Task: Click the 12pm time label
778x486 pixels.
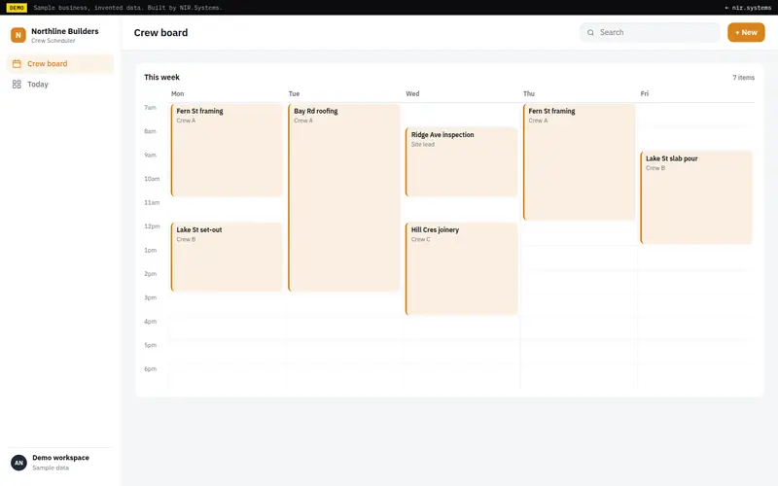Action: 152,226
